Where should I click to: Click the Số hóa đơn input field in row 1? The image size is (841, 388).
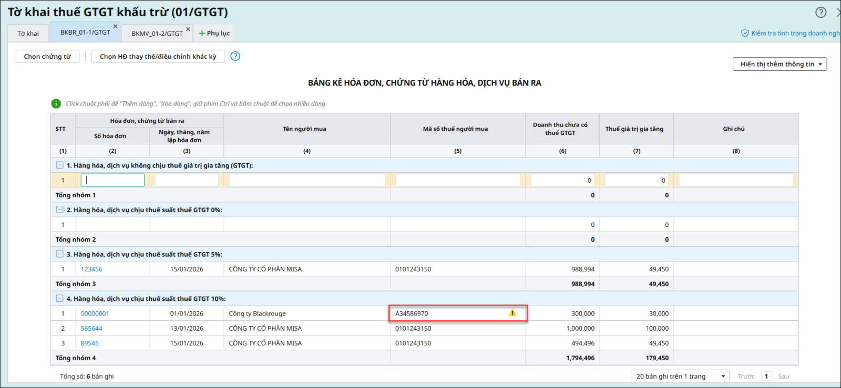click(x=112, y=181)
